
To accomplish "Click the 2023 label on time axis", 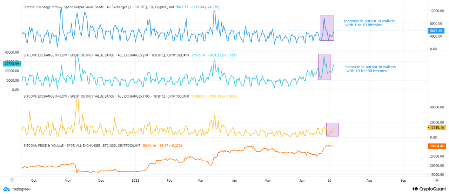I will pos(135,180).
